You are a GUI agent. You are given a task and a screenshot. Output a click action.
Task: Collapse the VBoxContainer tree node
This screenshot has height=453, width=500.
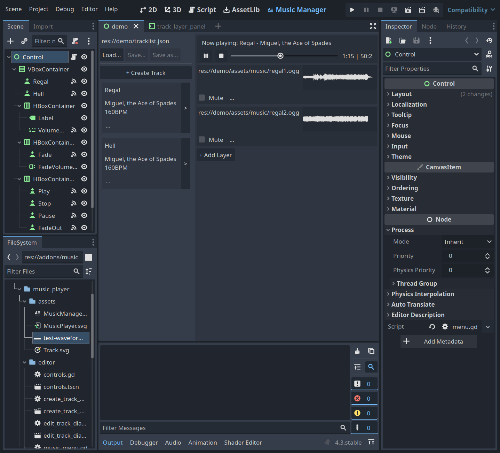pyautogui.click(x=14, y=69)
